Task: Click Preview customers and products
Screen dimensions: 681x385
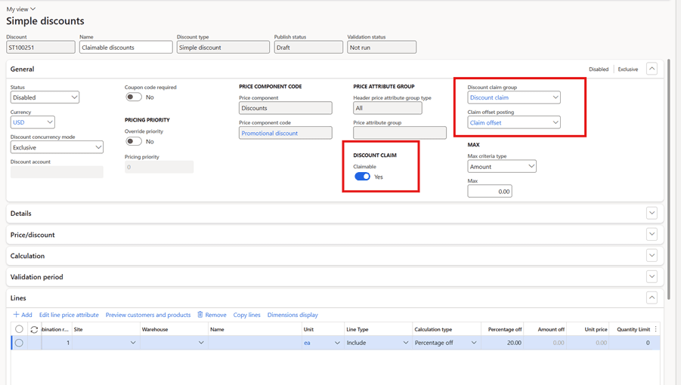Action: point(148,315)
